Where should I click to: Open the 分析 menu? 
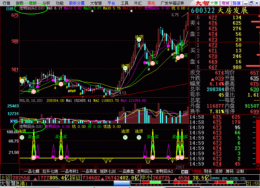coord(46,3)
